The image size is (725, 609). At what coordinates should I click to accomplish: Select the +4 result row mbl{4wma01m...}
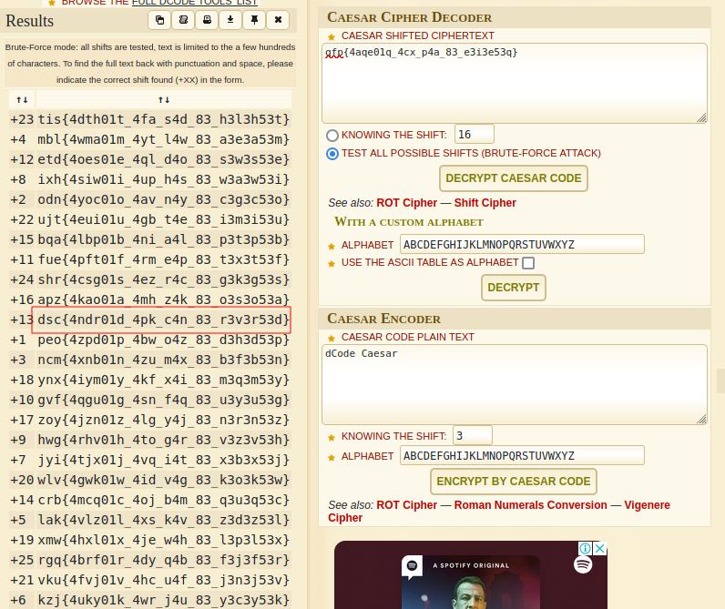point(149,139)
